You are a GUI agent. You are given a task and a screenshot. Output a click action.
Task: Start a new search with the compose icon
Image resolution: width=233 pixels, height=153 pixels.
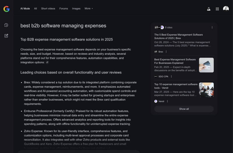[6, 36]
